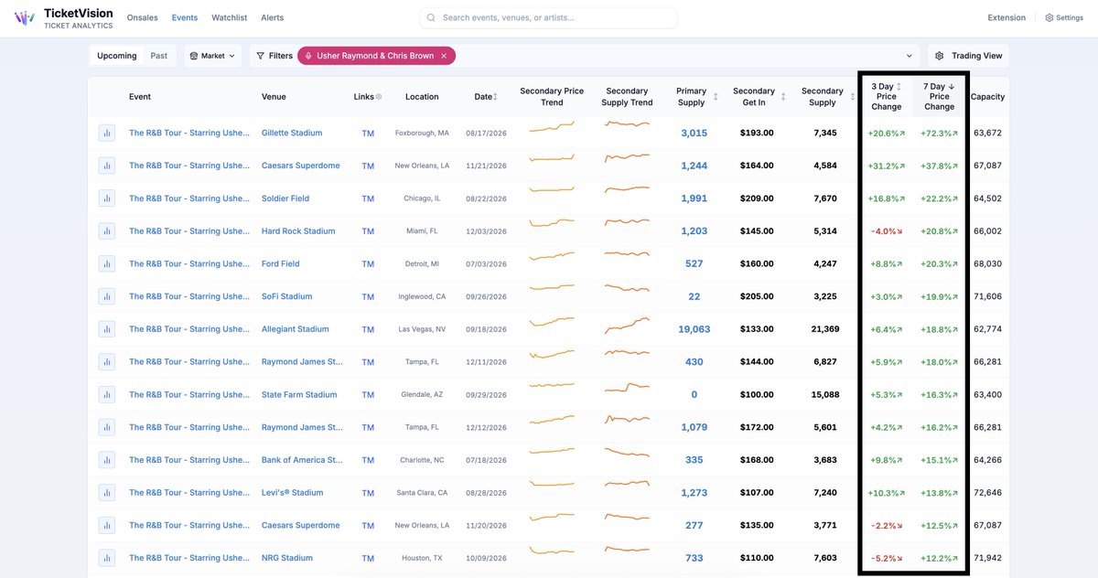Click the Links column settings icon
1098x578 pixels.
pos(379,96)
